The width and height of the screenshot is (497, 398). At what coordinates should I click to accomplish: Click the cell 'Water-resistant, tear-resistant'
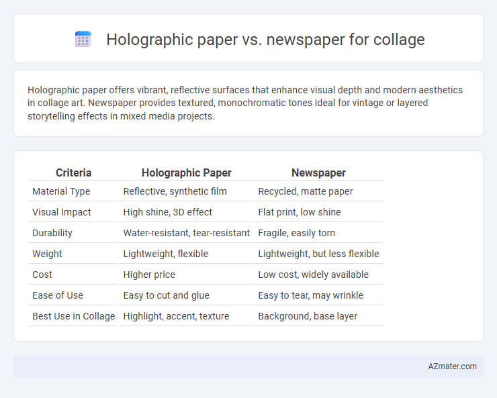[187, 233]
